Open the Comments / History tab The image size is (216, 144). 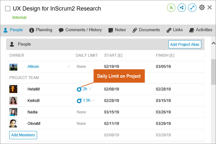(80, 30)
